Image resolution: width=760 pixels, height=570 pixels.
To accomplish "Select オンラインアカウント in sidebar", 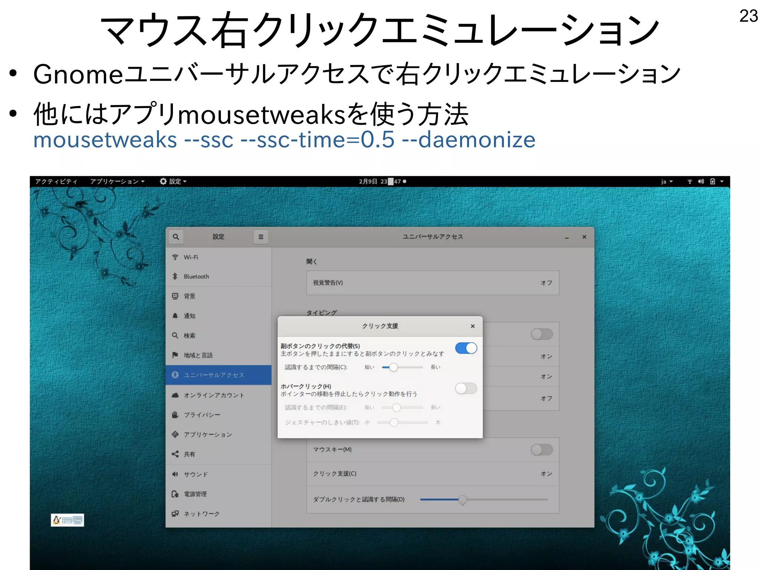I will tap(219, 395).
